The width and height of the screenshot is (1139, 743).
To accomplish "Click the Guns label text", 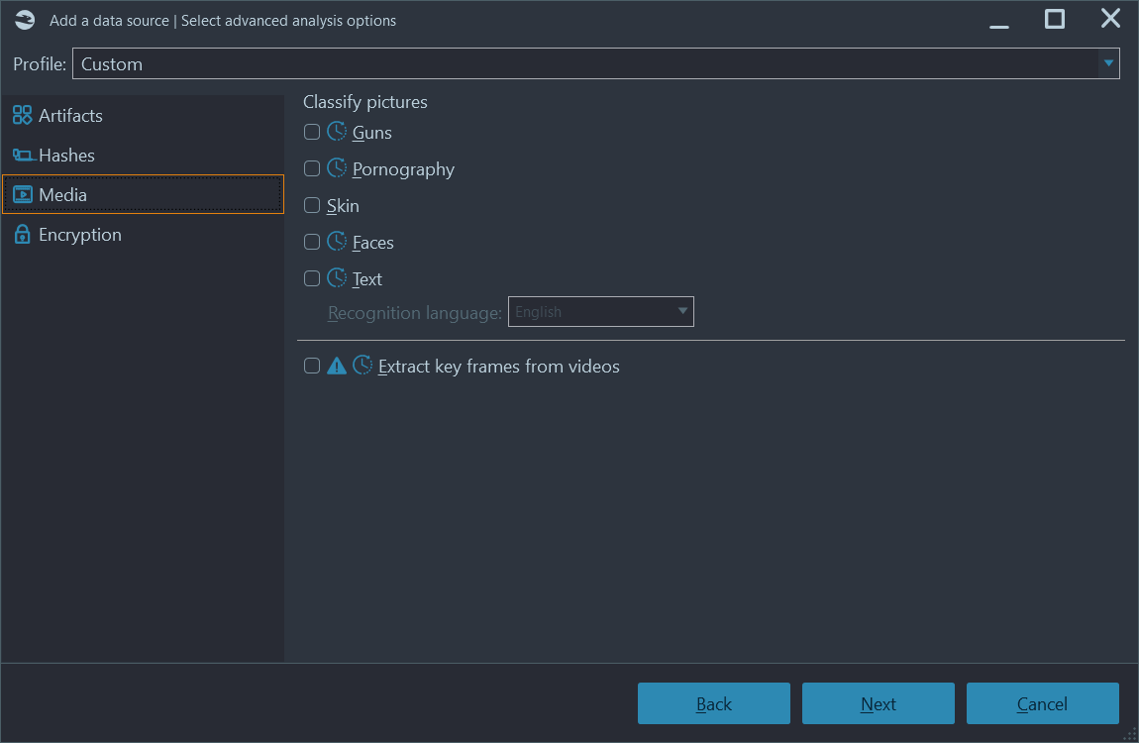I will click(x=372, y=133).
